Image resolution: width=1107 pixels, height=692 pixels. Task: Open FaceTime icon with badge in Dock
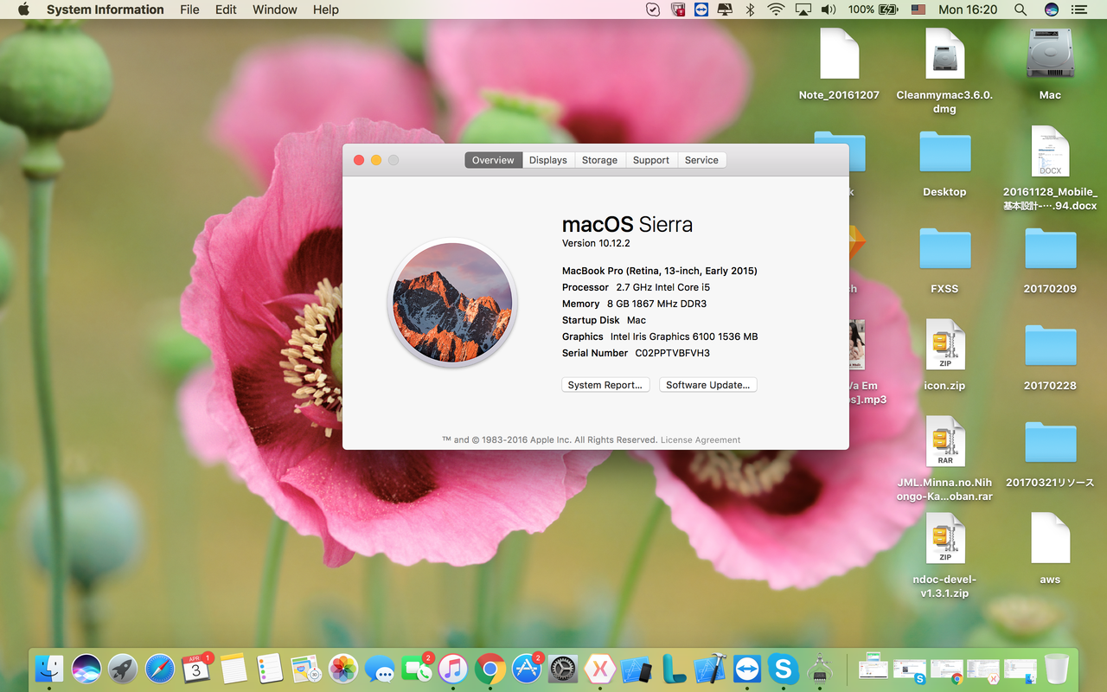(417, 668)
